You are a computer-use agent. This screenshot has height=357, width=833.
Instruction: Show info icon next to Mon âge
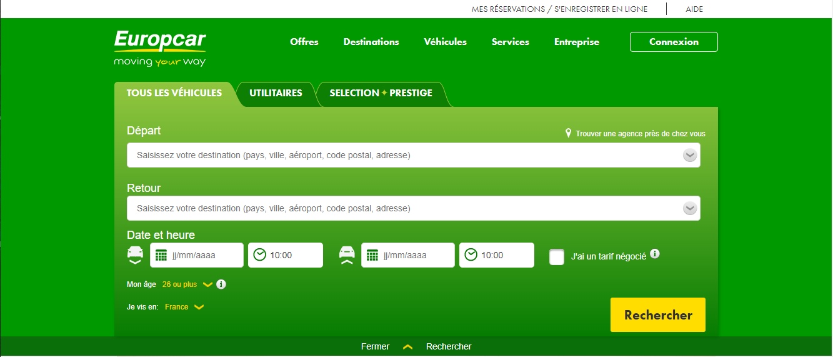point(221,284)
